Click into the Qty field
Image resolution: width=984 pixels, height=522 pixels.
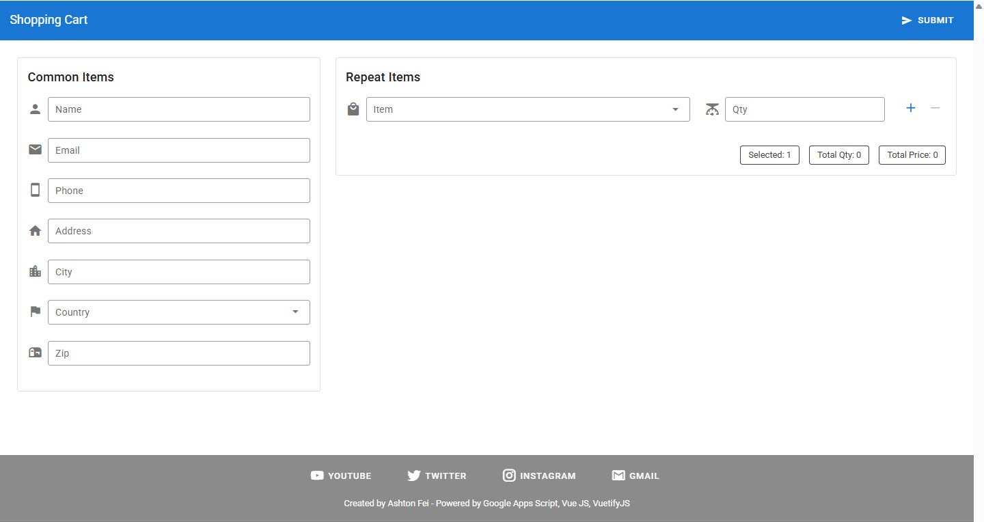[805, 109]
